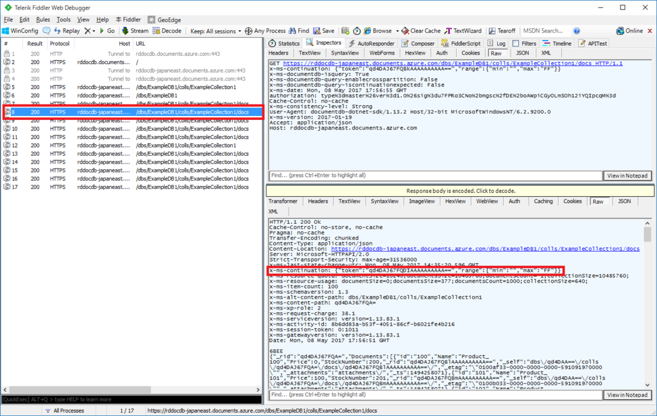The image size is (657, 416).
Task: Close the toolbar using the red X
Action: click(x=650, y=31)
